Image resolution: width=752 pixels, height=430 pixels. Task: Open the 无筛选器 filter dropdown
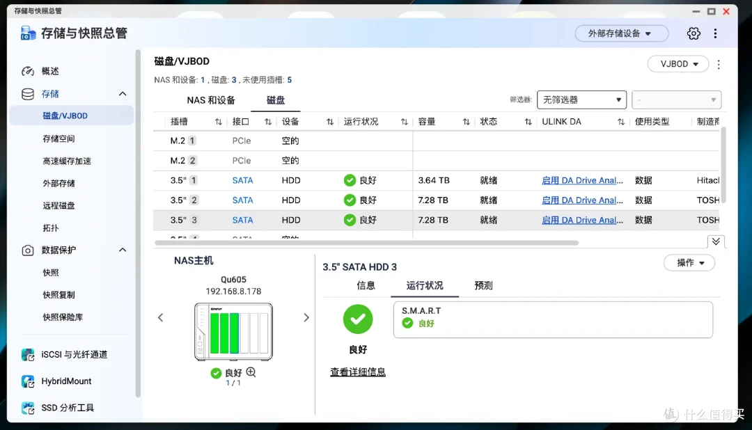coord(581,99)
